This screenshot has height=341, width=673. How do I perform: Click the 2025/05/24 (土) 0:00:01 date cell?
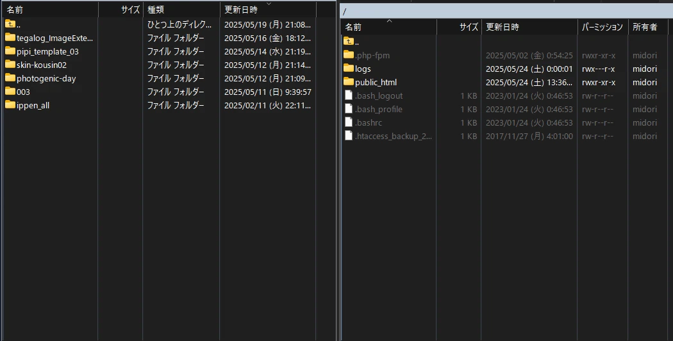coord(529,69)
